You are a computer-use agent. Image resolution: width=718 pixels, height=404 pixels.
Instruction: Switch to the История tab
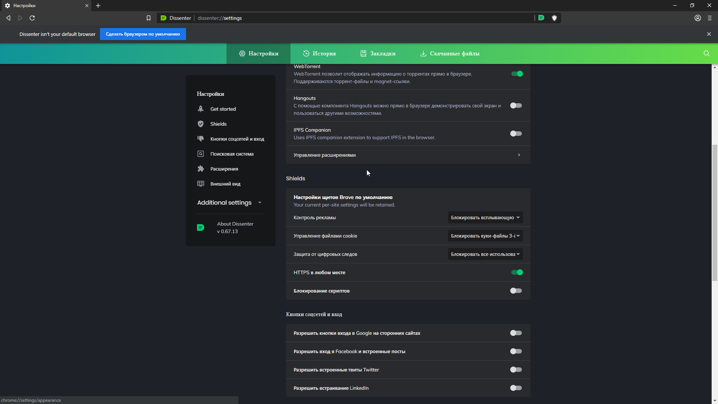[319, 53]
